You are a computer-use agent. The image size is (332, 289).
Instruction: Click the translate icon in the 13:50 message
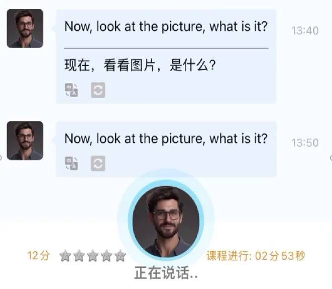point(71,164)
